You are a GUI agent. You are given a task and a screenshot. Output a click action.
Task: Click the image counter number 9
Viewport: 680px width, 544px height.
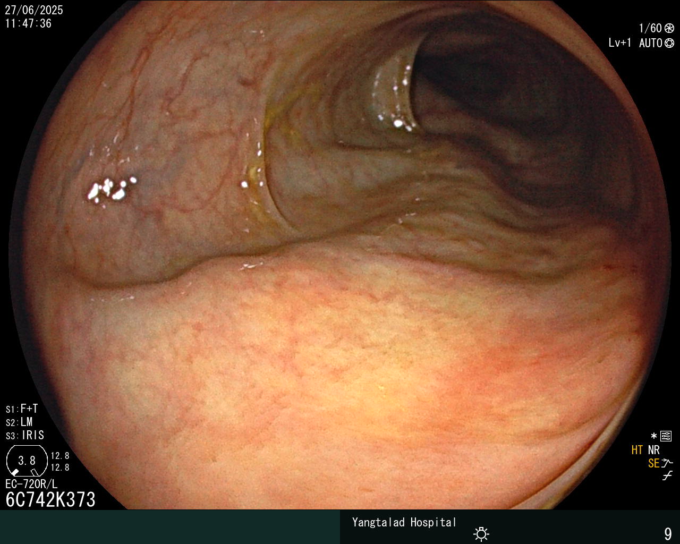click(668, 534)
